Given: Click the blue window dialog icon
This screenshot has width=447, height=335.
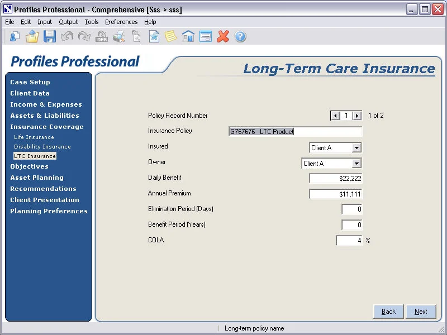Looking at the screenshot, I should (206, 36).
